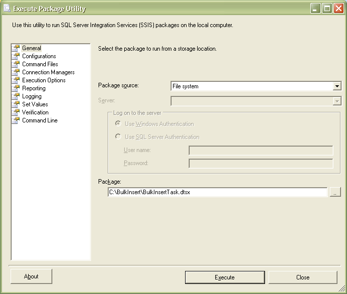Select Use Windows Authentication radio button
The width and height of the screenshot is (347, 294).
pos(118,123)
